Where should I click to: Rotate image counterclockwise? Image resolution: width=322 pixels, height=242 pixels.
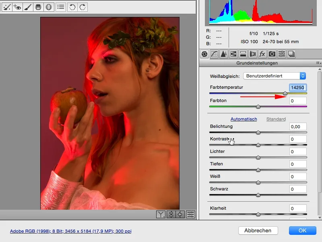[x=72, y=7]
